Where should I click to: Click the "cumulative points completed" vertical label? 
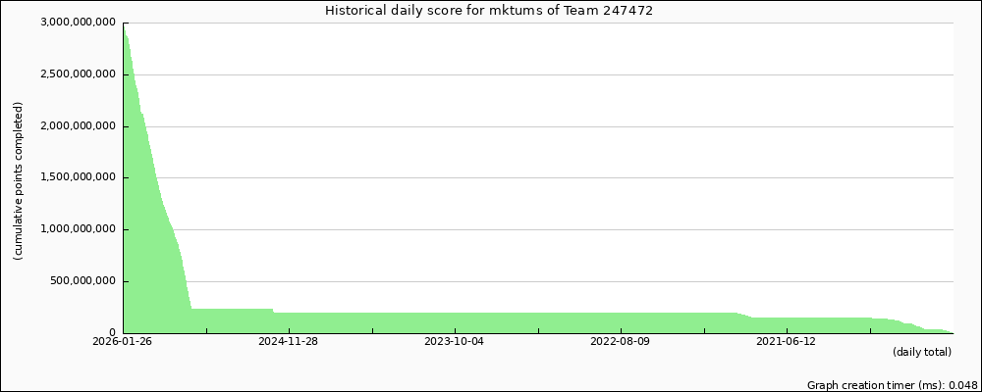pos(18,180)
